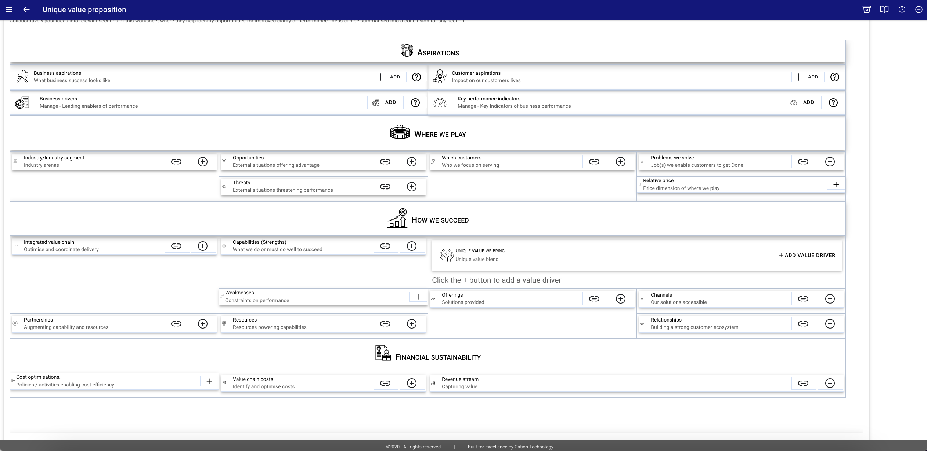Click ADD for Customer aspirations
The height and width of the screenshot is (451, 927).
(807, 77)
